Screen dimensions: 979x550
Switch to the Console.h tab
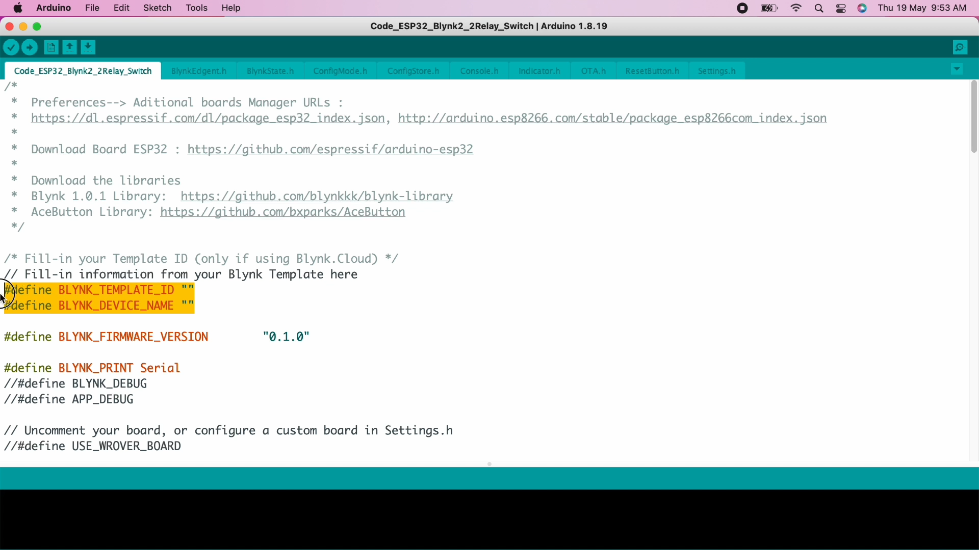[480, 71]
